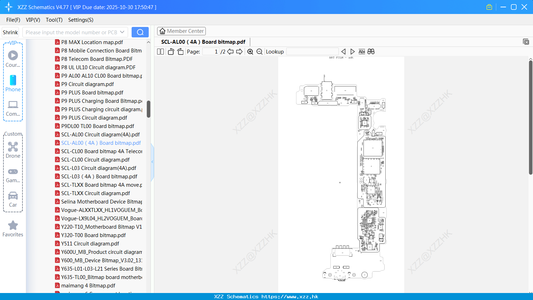The width and height of the screenshot is (533, 300).
Task: Open the Settings(S) menu
Action: [81, 20]
